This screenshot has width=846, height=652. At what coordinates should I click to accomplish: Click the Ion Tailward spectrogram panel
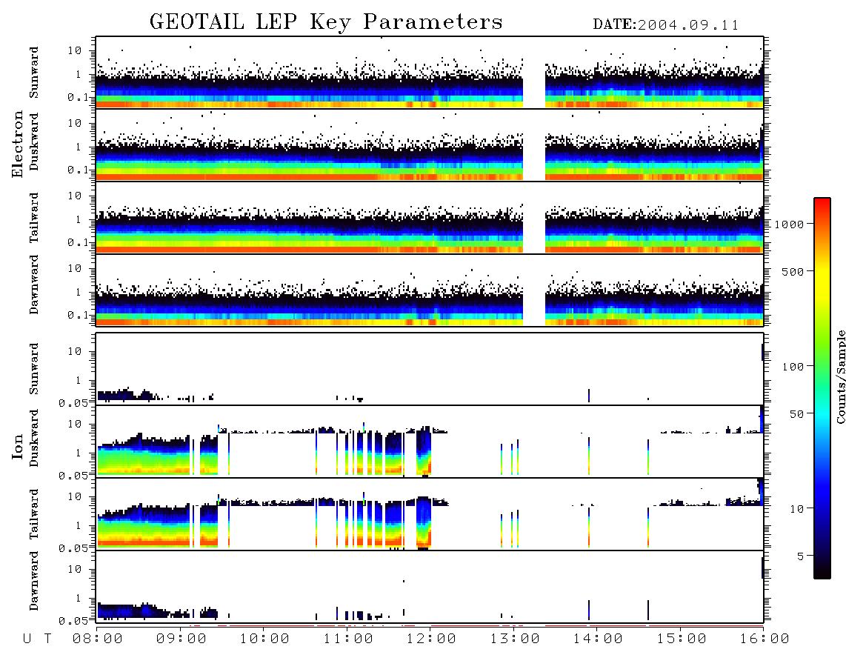[430, 514]
